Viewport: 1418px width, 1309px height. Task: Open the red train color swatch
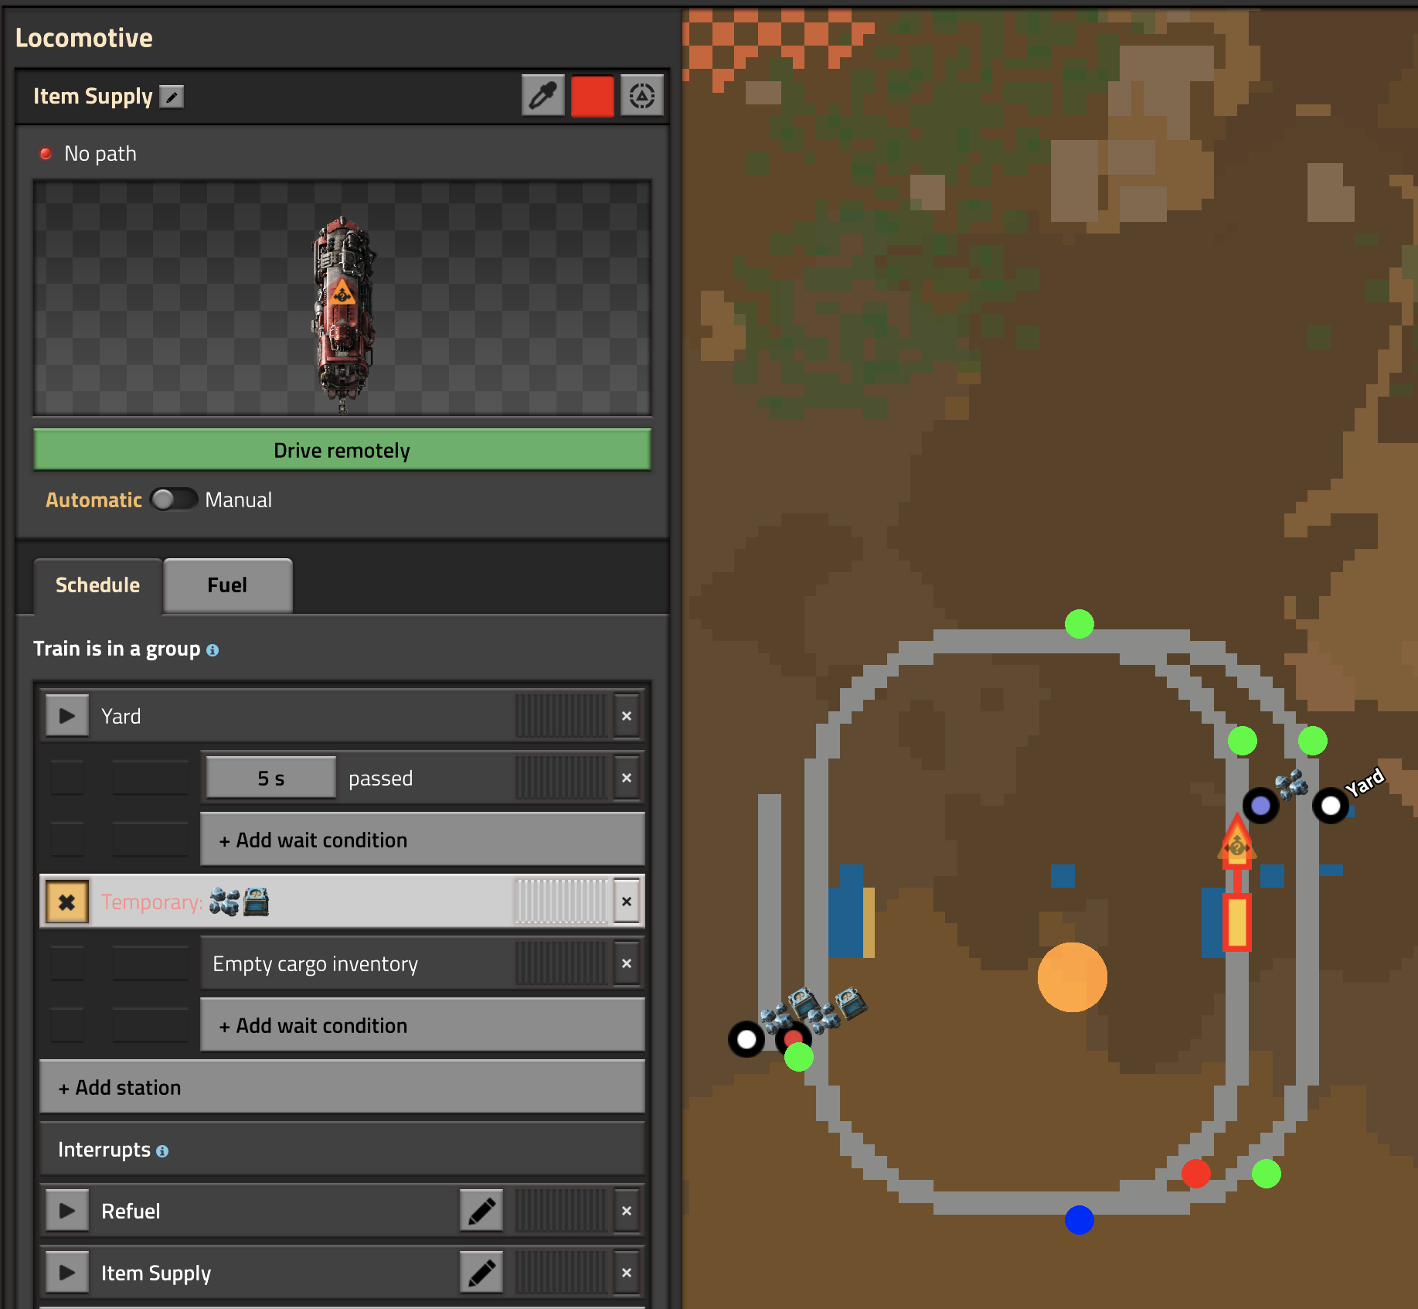coord(593,96)
